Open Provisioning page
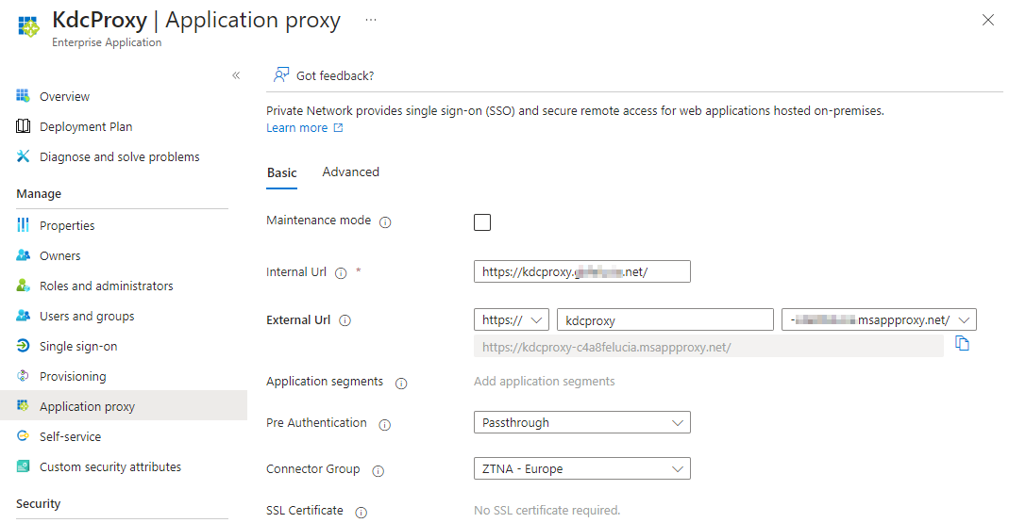Viewport: 1009px width, 523px height. (x=73, y=377)
